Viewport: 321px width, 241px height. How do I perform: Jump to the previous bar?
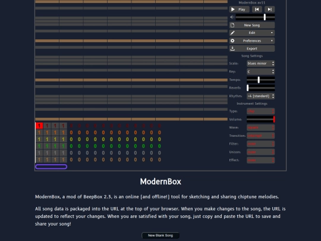[257, 10]
